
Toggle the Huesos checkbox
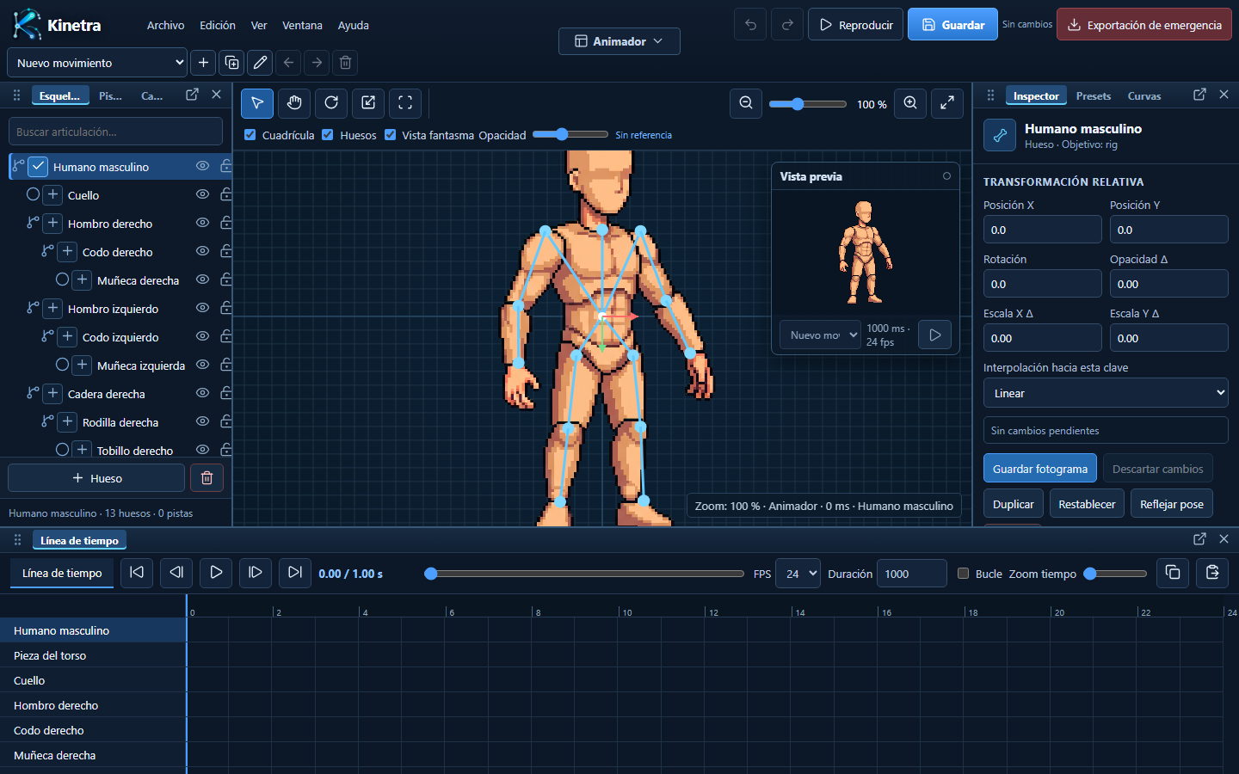[x=328, y=135]
